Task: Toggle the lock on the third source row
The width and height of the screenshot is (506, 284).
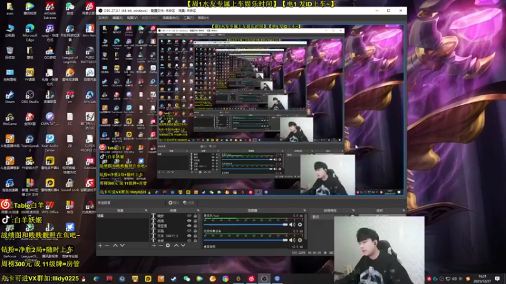Action: pyautogui.click(x=195, y=226)
